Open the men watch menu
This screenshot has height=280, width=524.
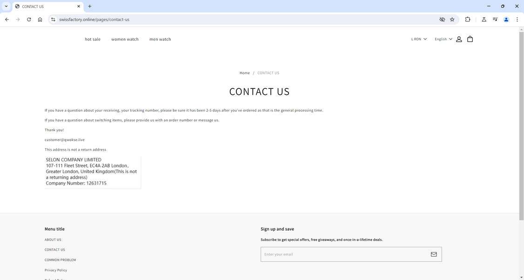point(160,40)
